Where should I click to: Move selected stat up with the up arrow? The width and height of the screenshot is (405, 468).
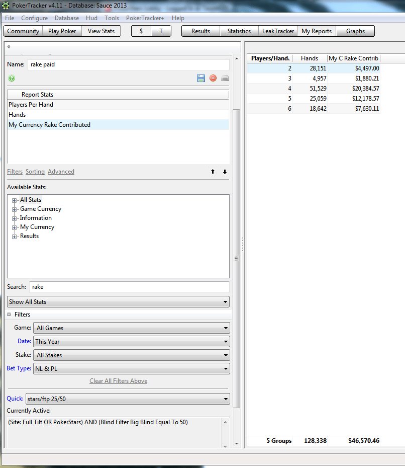click(x=213, y=171)
